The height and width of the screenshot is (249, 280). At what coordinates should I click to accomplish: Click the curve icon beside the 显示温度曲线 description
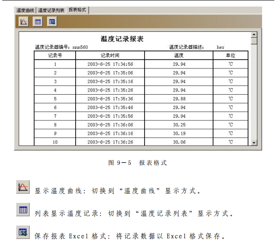pos(23,187)
